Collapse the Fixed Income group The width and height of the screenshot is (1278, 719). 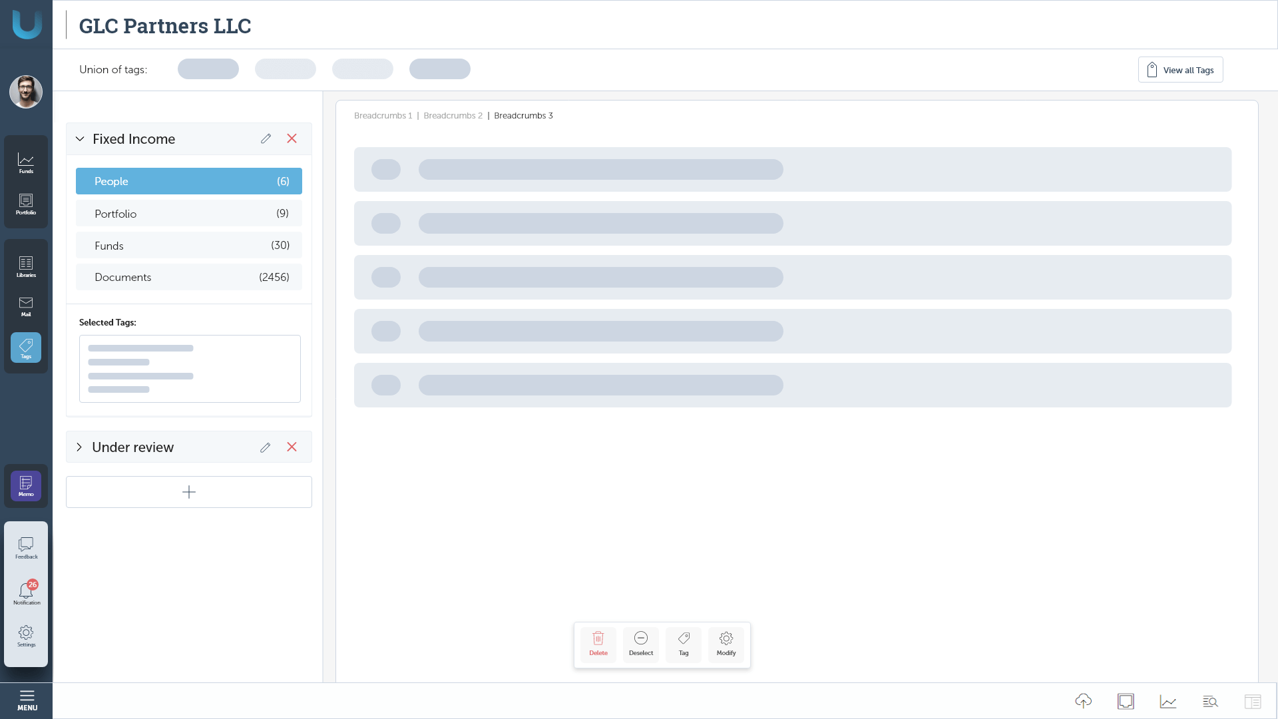pos(80,138)
